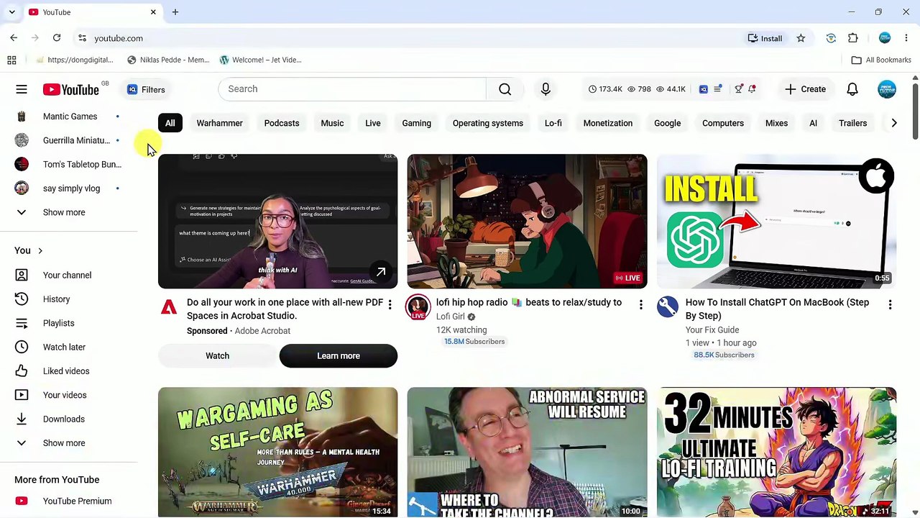Open the tab search dropdown arrow
This screenshot has height=518, width=920.
tap(11, 12)
